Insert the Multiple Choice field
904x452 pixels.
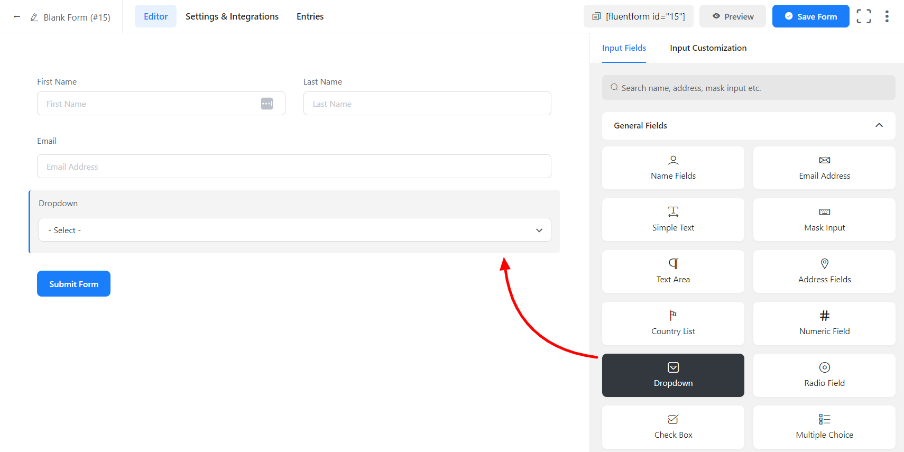(x=824, y=427)
